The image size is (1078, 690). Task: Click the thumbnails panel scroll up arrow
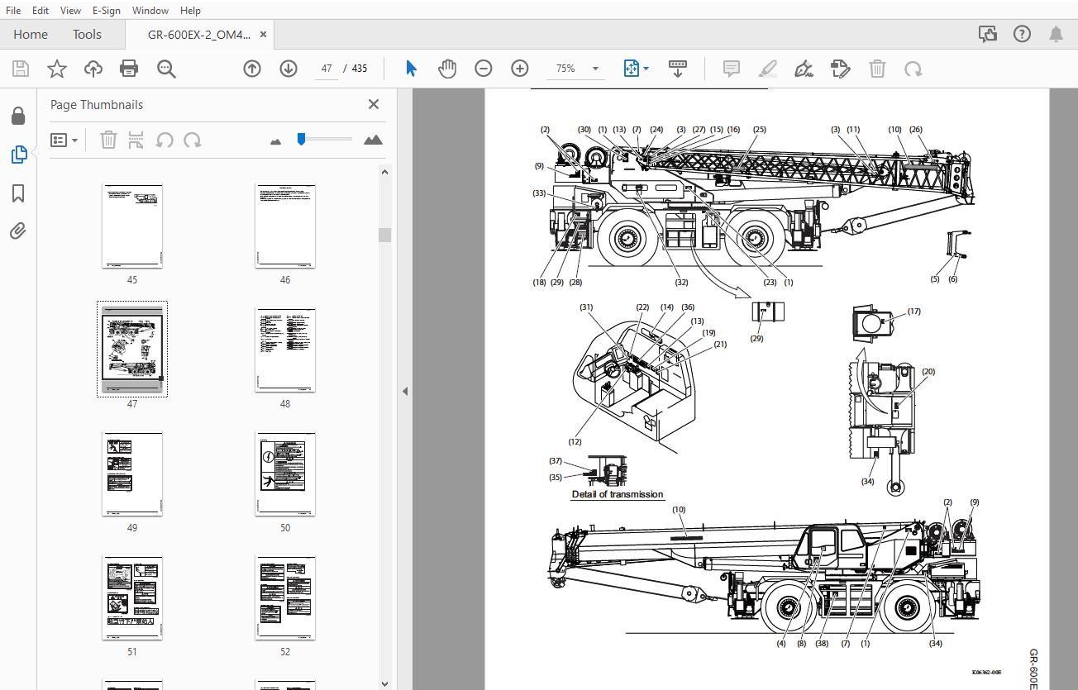coord(384,170)
